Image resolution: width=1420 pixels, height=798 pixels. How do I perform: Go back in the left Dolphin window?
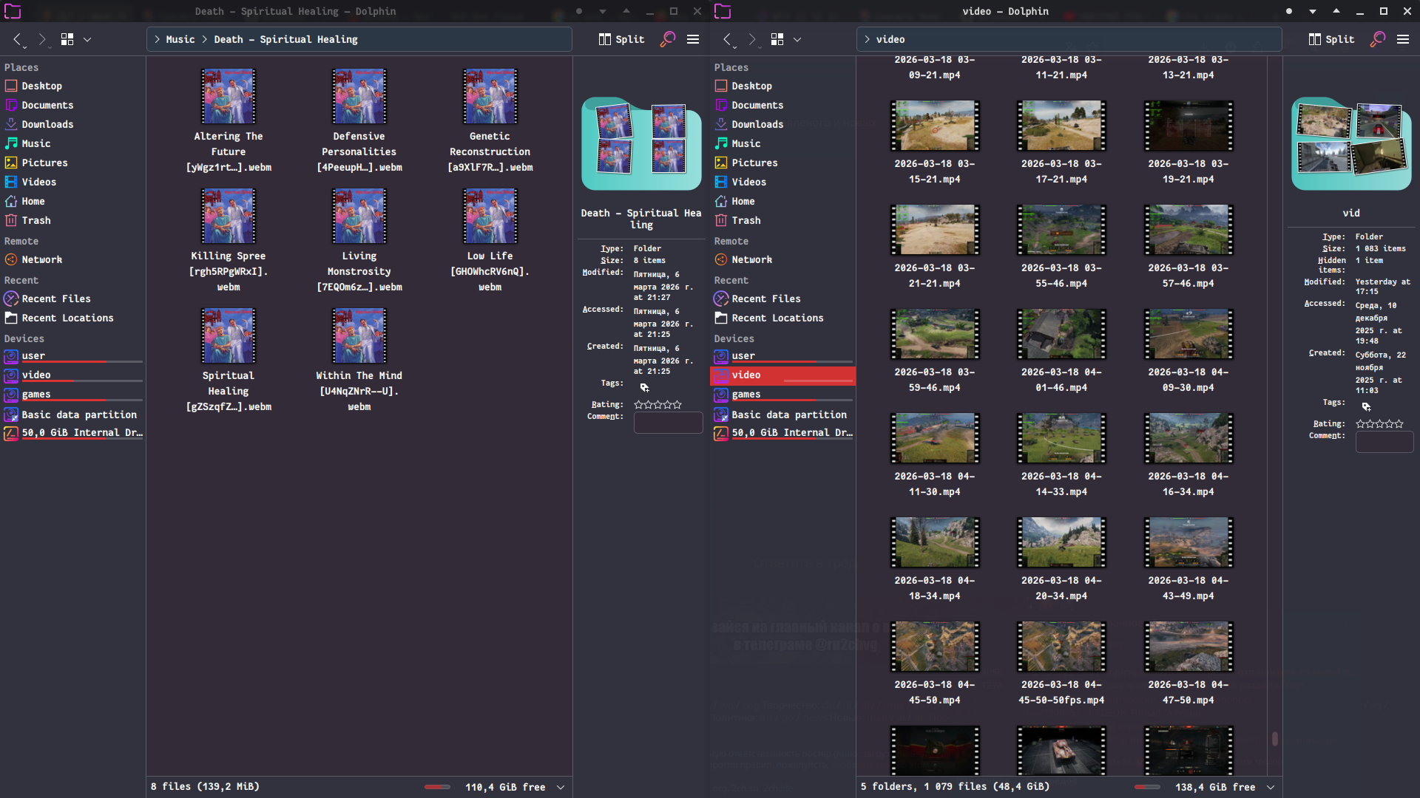pos(18,39)
